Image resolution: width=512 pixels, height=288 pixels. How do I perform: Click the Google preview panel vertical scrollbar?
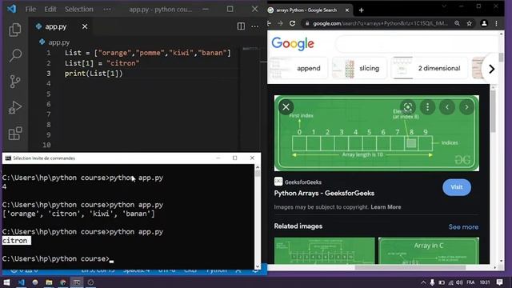coord(493,111)
